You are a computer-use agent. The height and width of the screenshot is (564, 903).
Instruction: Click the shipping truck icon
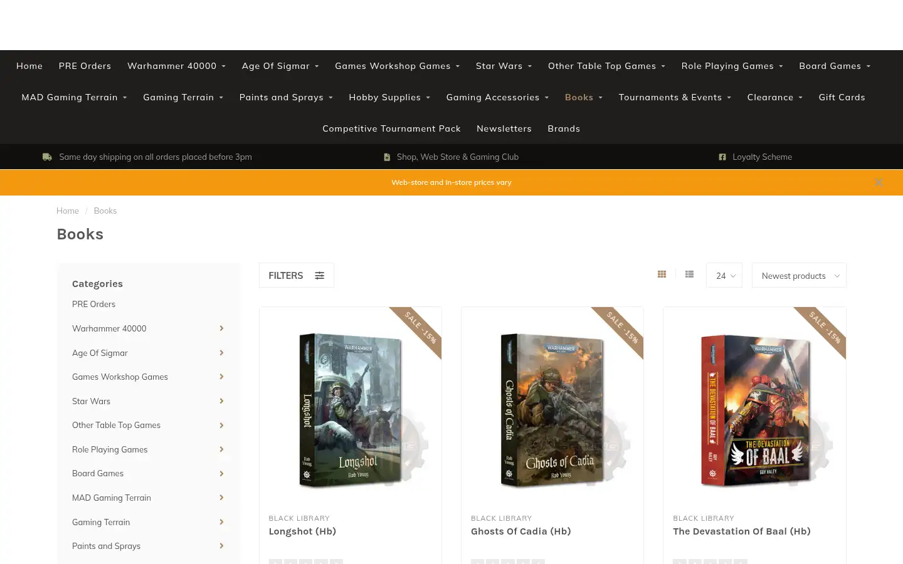click(47, 157)
